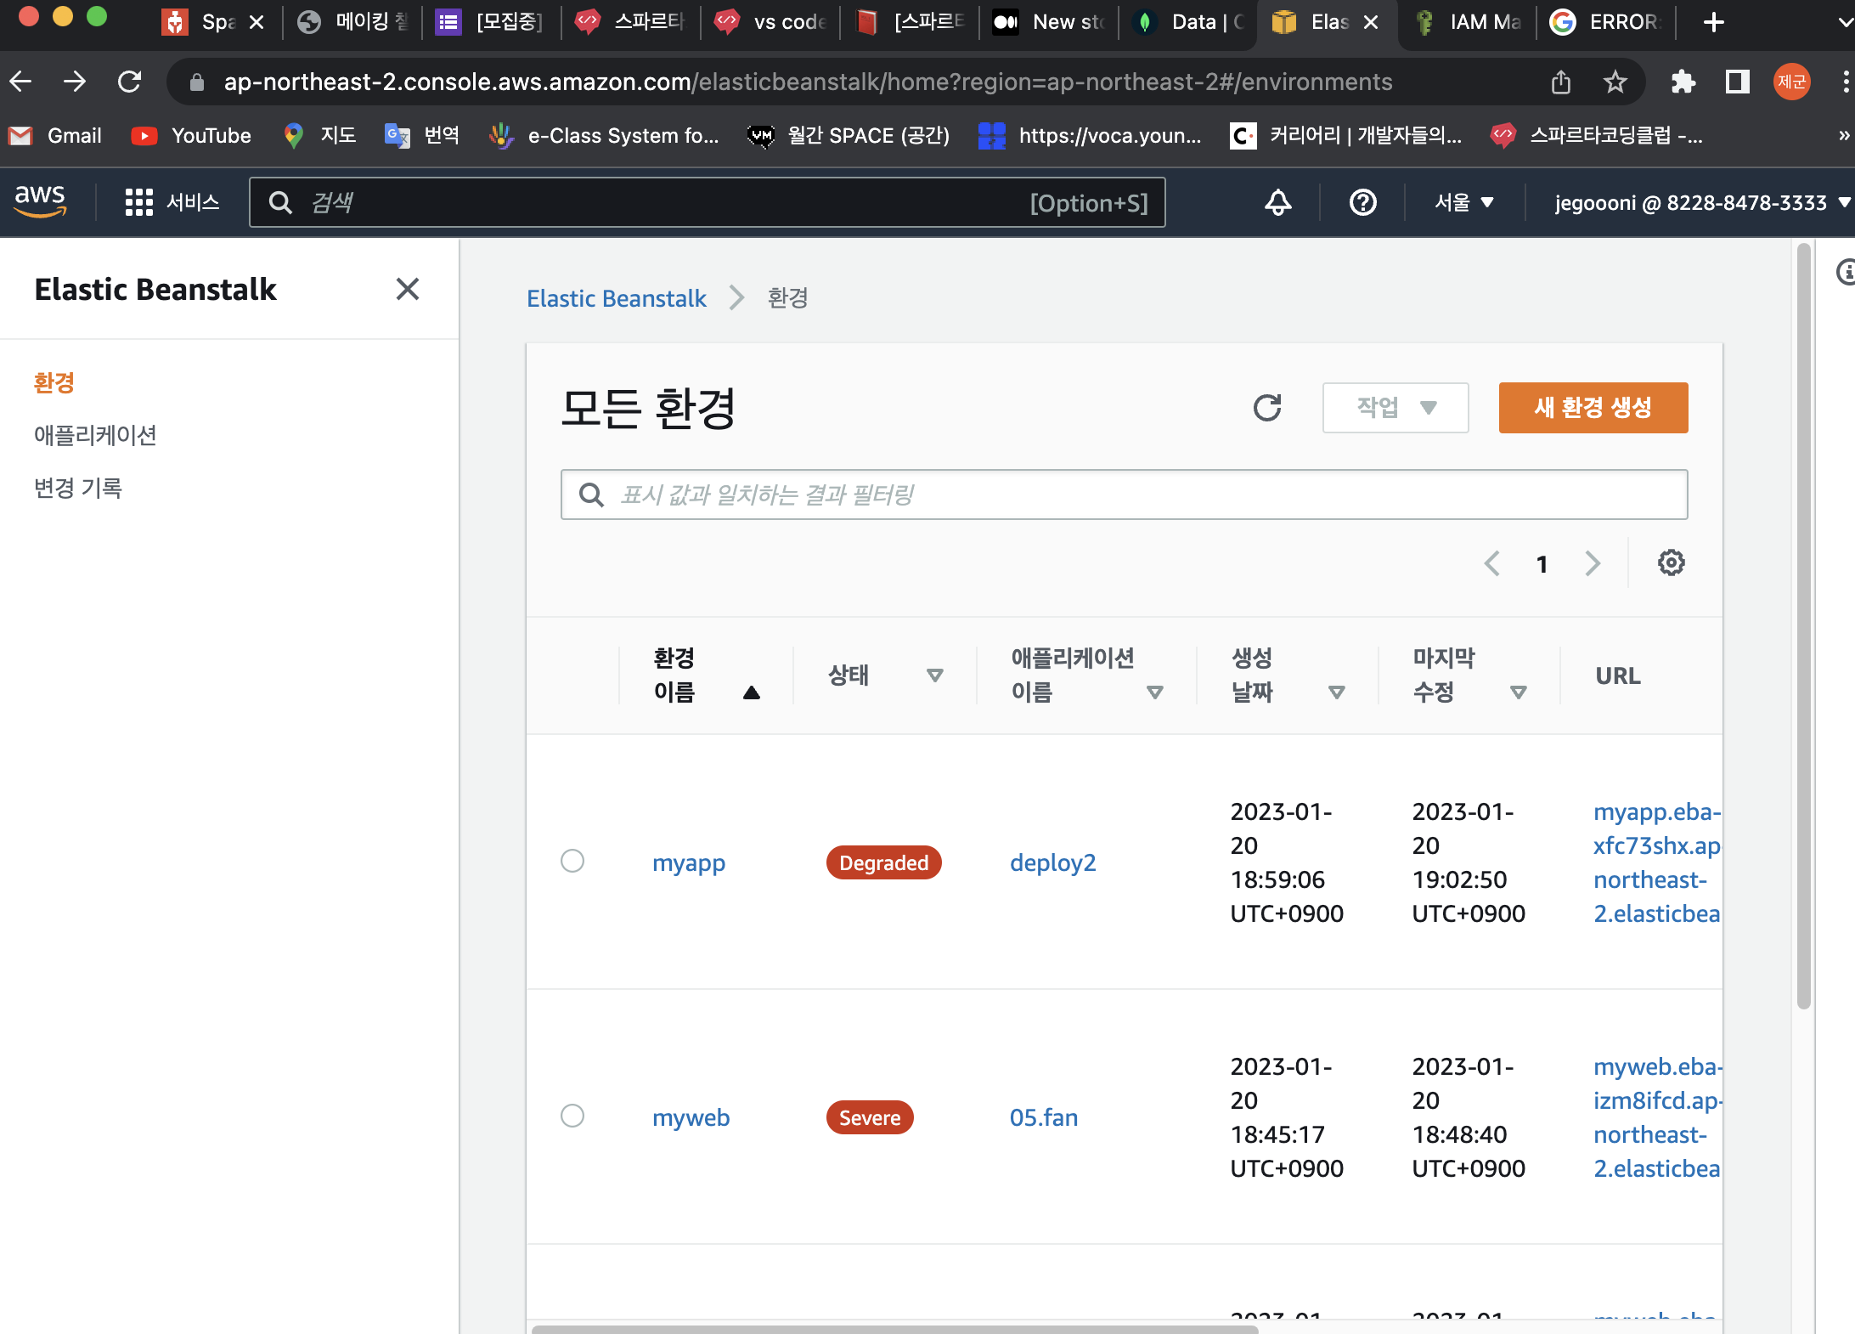
Task: Open AWS help question mark icon
Action: pos(1363,202)
